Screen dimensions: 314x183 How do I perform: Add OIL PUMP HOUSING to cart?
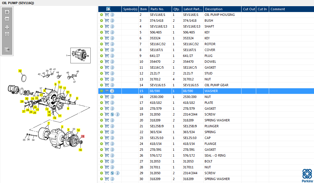[x=107, y=15]
